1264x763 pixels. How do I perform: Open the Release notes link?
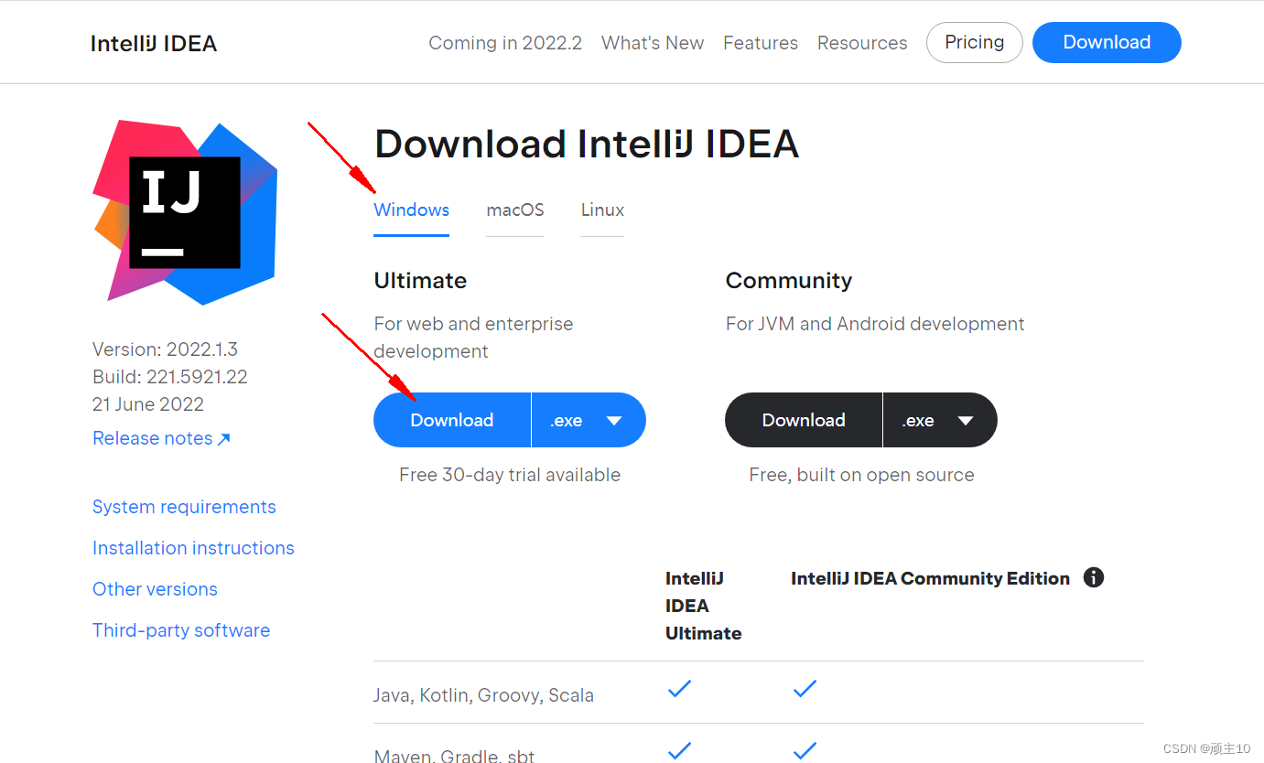coord(151,437)
